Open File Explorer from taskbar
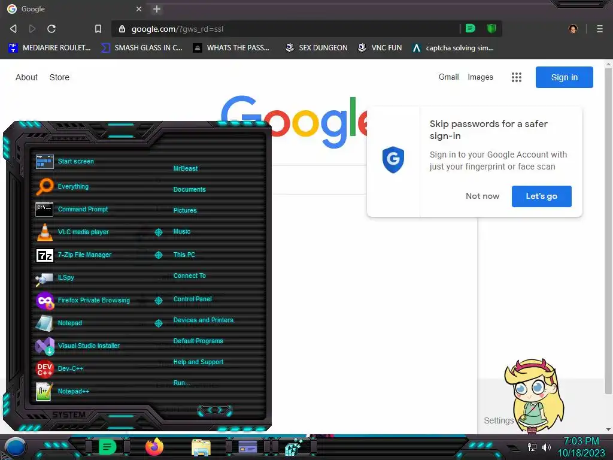Viewport: 613px width, 460px height. click(x=201, y=448)
